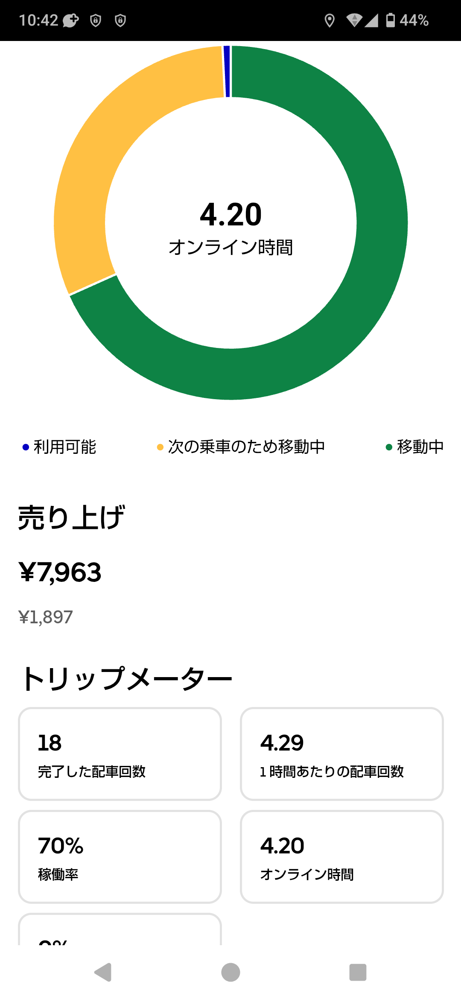Tap the chat bubble notification icon
The image size is (461, 999).
point(71,20)
